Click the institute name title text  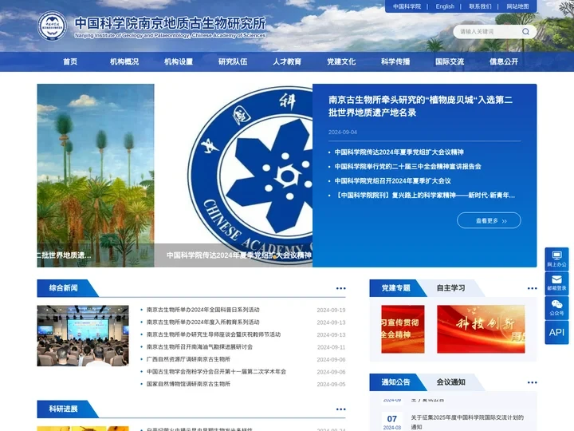tap(171, 23)
